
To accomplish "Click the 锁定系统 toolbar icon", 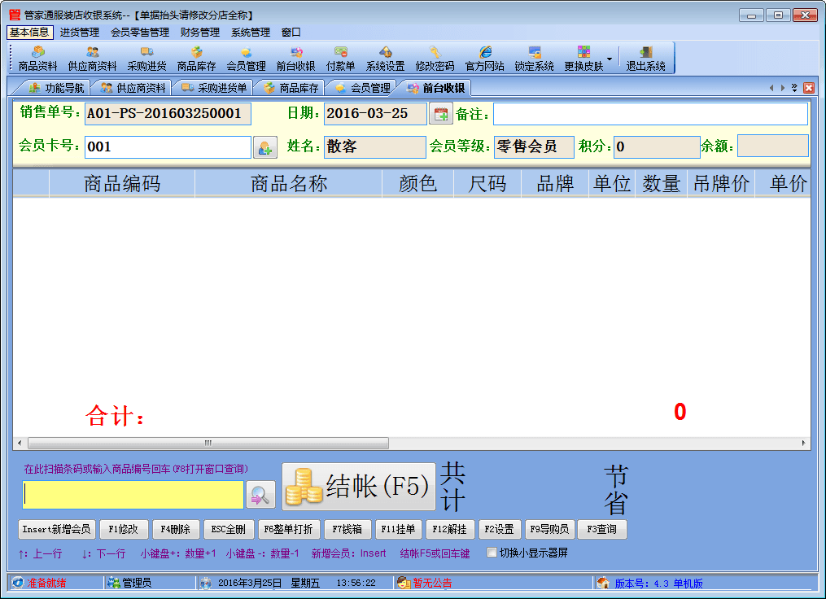I will tap(534, 59).
